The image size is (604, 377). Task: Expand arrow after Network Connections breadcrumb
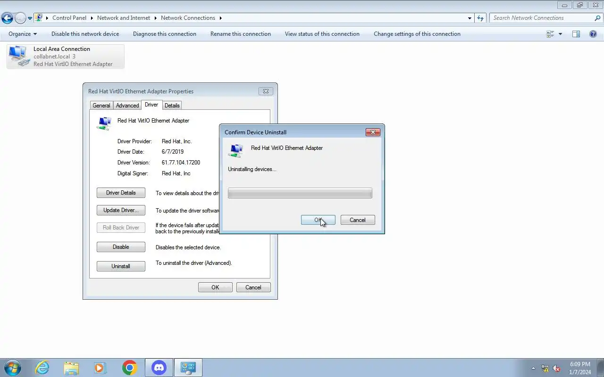point(220,18)
